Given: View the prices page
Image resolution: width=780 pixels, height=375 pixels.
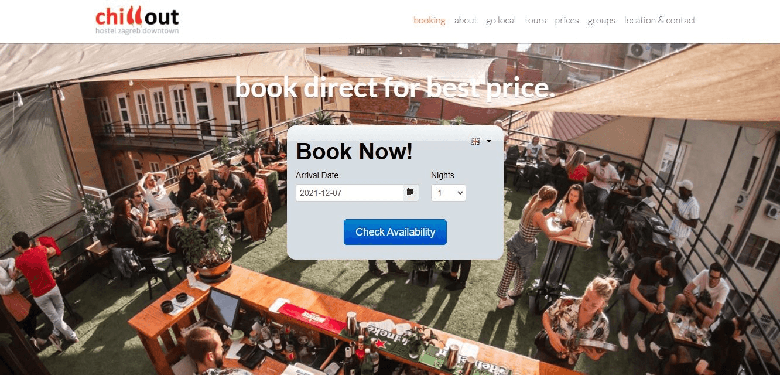Looking at the screenshot, I should coord(567,21).
